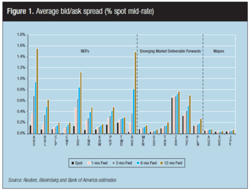Click the ZAR Spot black bar
The height and width of the screenshot is (190, 251).
(172, 116)
